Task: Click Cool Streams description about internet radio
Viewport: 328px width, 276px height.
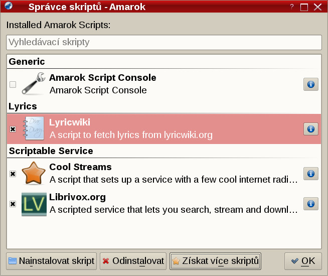Action: 174,180
